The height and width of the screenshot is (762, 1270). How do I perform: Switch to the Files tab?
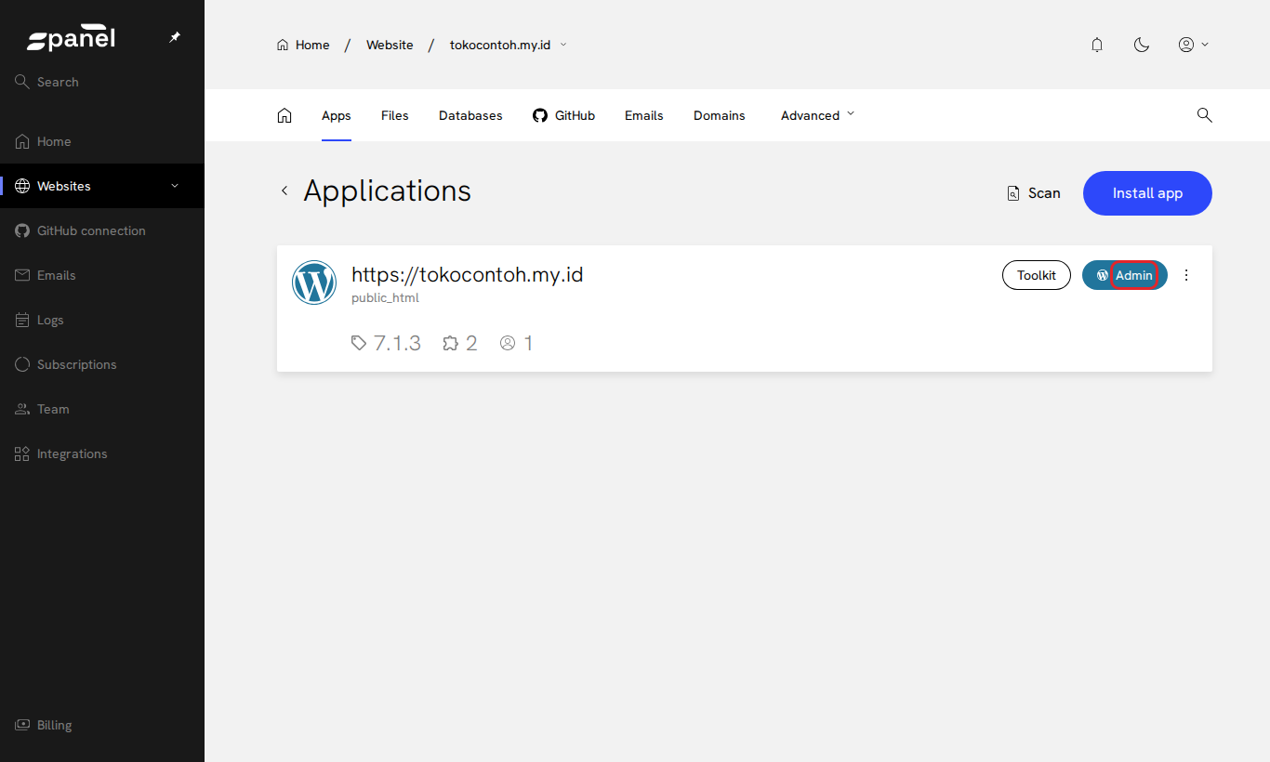tap(395, 115)
